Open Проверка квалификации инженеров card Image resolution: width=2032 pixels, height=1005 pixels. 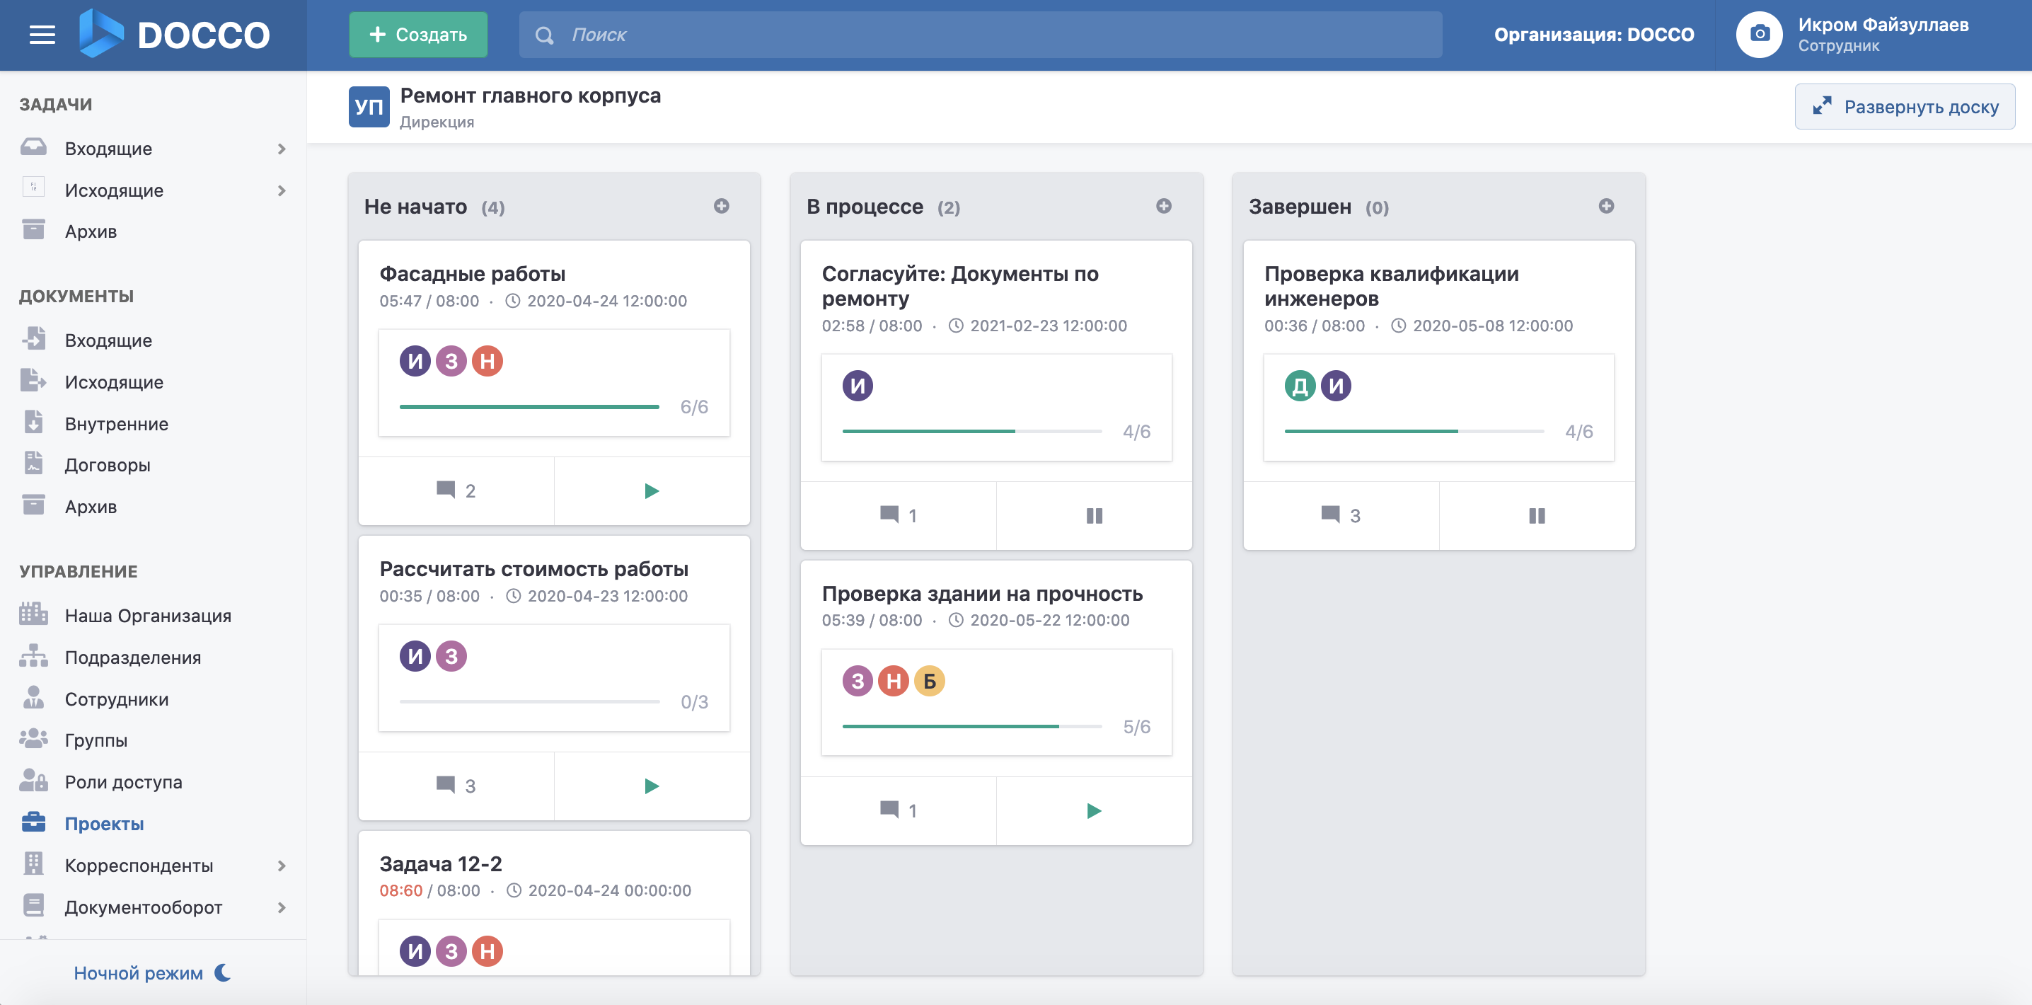(1392, 285)
